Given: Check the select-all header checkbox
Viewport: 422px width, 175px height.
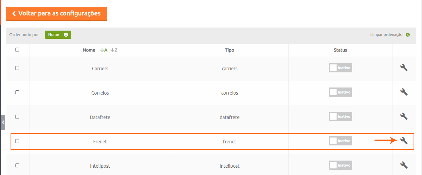Looking at the screenshot, I should (x=17, y=50).
